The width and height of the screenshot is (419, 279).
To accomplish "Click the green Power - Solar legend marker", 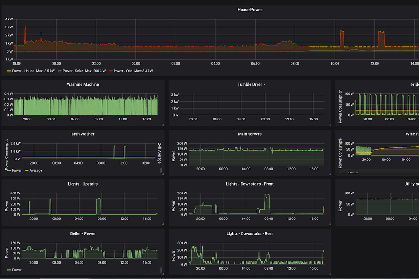I will 61,71.
